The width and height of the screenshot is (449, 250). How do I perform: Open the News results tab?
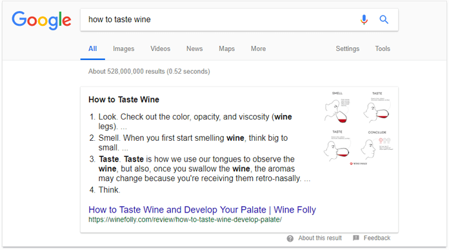194,48
